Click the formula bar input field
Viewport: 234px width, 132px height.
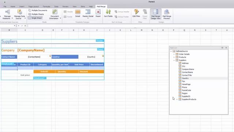click(x=131, y=26)
